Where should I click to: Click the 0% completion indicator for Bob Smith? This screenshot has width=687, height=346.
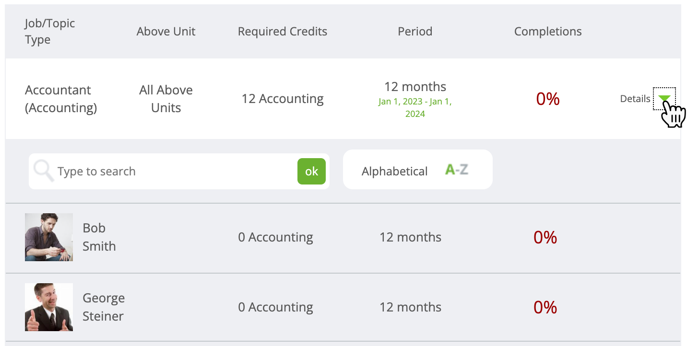click(x=545, y=237)
